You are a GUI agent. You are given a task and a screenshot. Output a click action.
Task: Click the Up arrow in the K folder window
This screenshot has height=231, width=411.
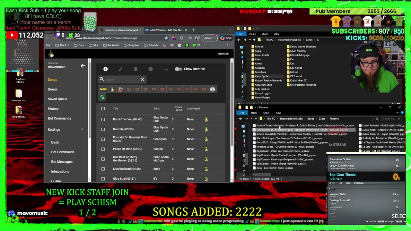254,40
